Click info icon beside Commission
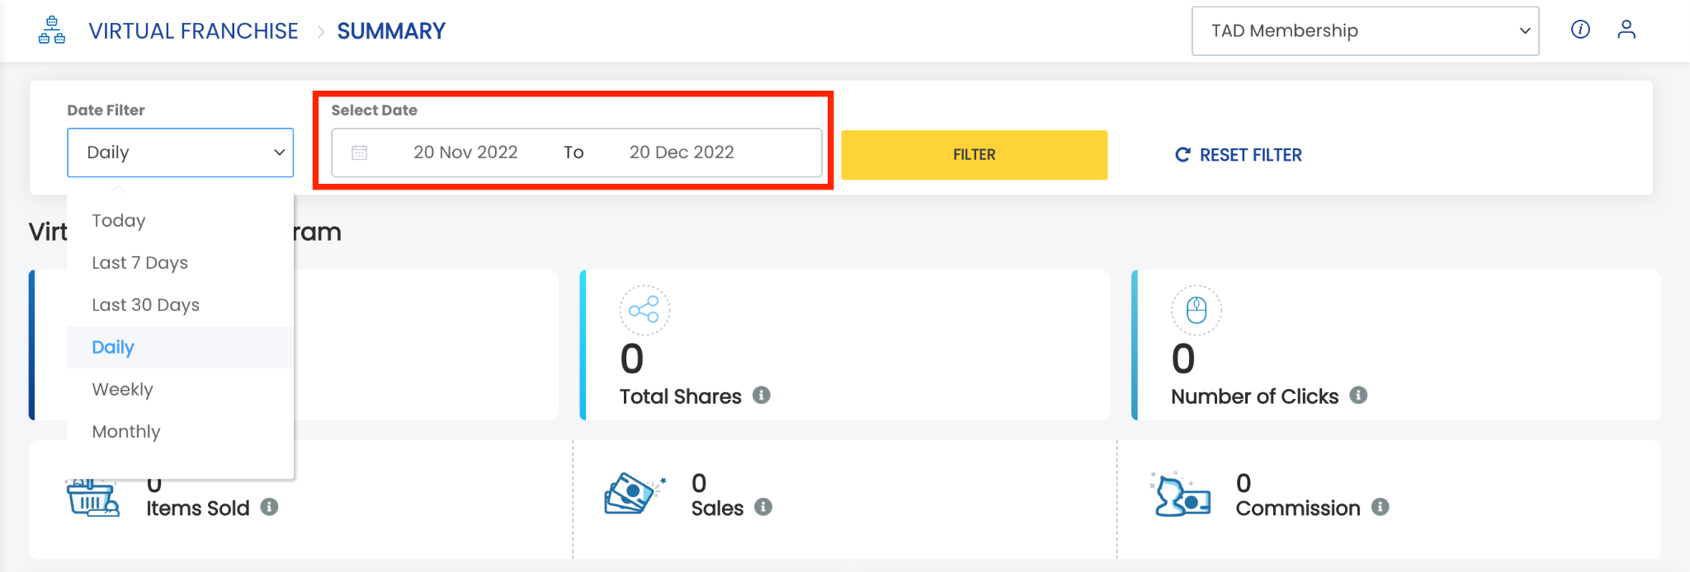1690x572 pixels. 1381,507
